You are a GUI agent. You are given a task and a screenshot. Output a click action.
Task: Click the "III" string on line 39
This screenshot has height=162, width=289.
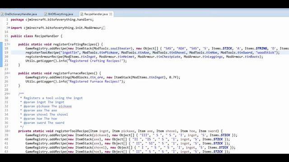click(x=144, y=135)
